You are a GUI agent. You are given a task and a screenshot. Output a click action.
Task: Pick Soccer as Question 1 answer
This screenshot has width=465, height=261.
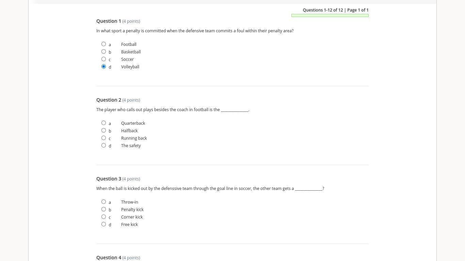(x=103, y=59)
